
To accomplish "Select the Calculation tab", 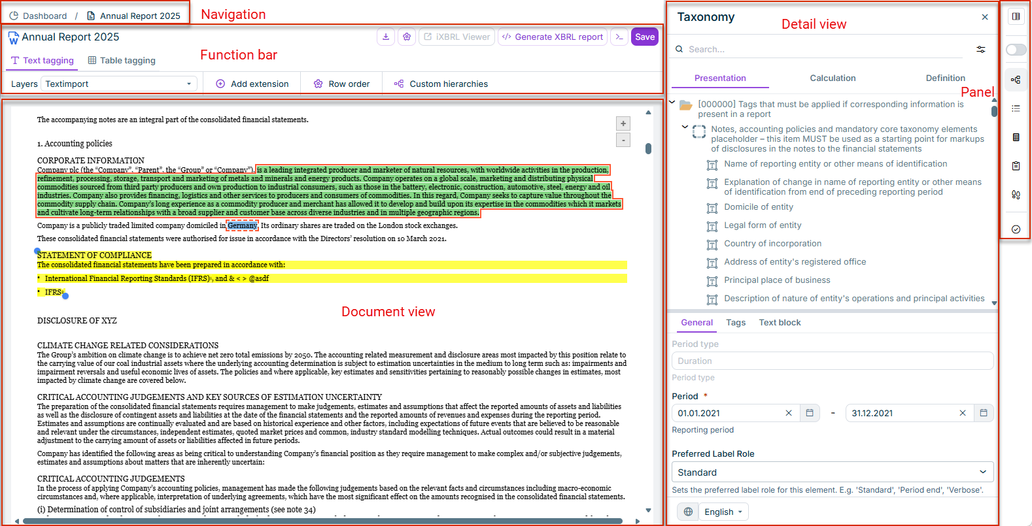I will (x=833, y=78).
